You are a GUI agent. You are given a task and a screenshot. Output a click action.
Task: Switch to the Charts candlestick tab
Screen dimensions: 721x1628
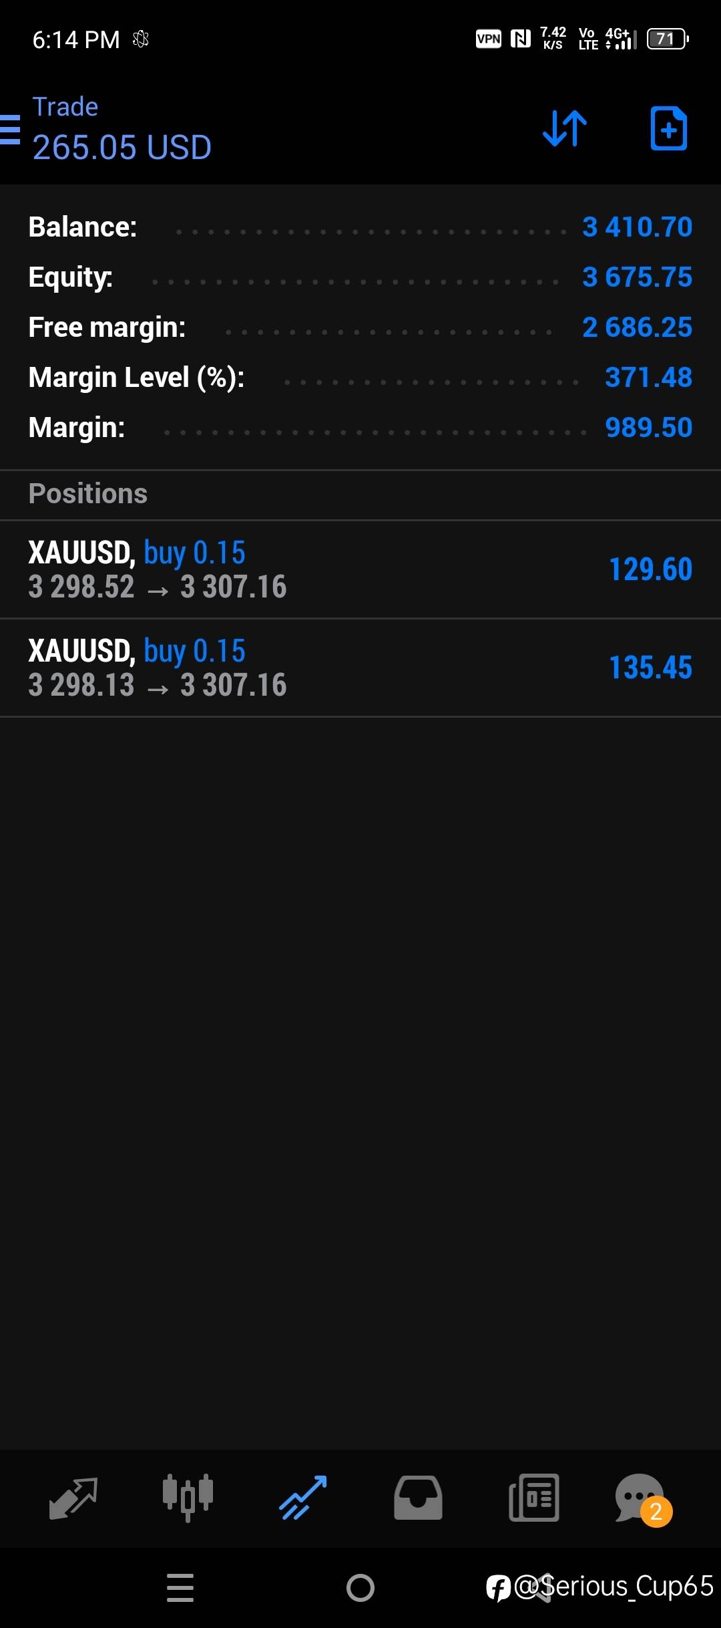pos(188,1498)
